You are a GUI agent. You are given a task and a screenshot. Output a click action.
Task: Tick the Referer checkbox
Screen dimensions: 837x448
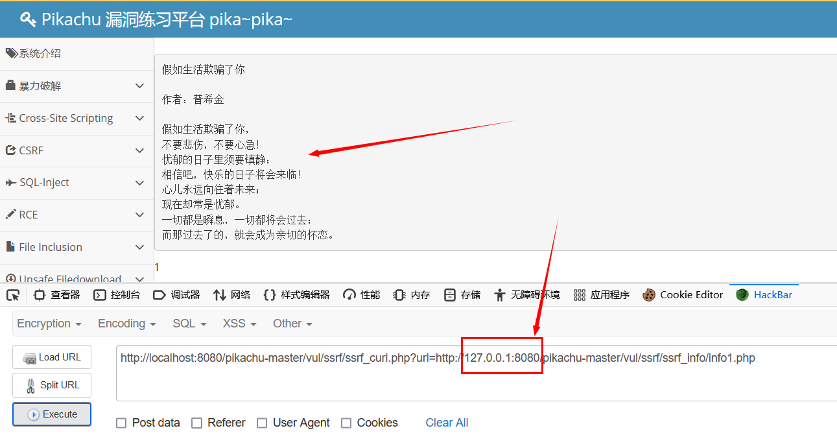pyautogui.click(x=197, y=423)
